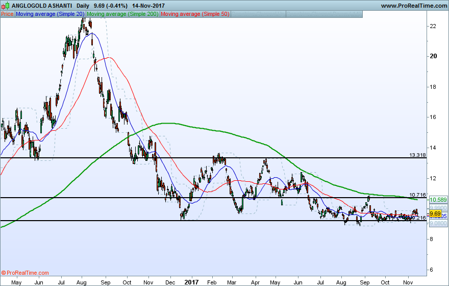Click the 6 price axis label
Image resolution: width=449 pixels, height=286 pixels.
[432, 270]
